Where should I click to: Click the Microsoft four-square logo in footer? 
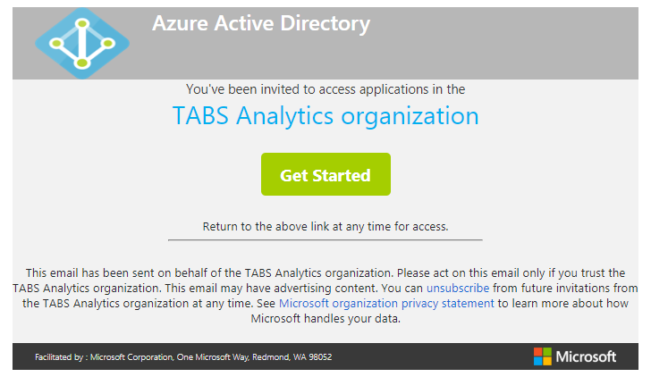click(543, 356)
